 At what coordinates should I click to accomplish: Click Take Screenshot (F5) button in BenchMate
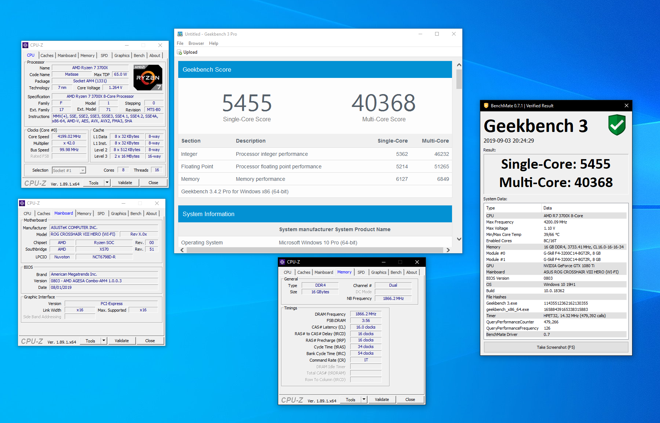[x=556, y=347]
